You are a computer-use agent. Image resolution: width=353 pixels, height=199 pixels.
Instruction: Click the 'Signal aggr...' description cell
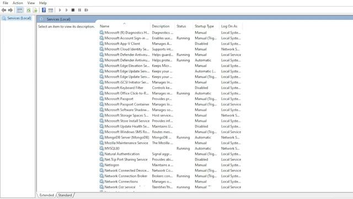(x=162, y=154)
